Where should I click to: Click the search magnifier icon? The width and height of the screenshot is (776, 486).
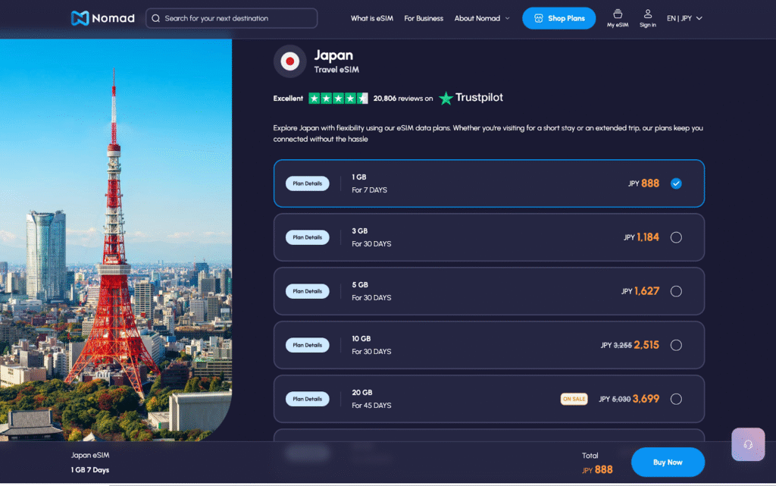click(155, 17)
